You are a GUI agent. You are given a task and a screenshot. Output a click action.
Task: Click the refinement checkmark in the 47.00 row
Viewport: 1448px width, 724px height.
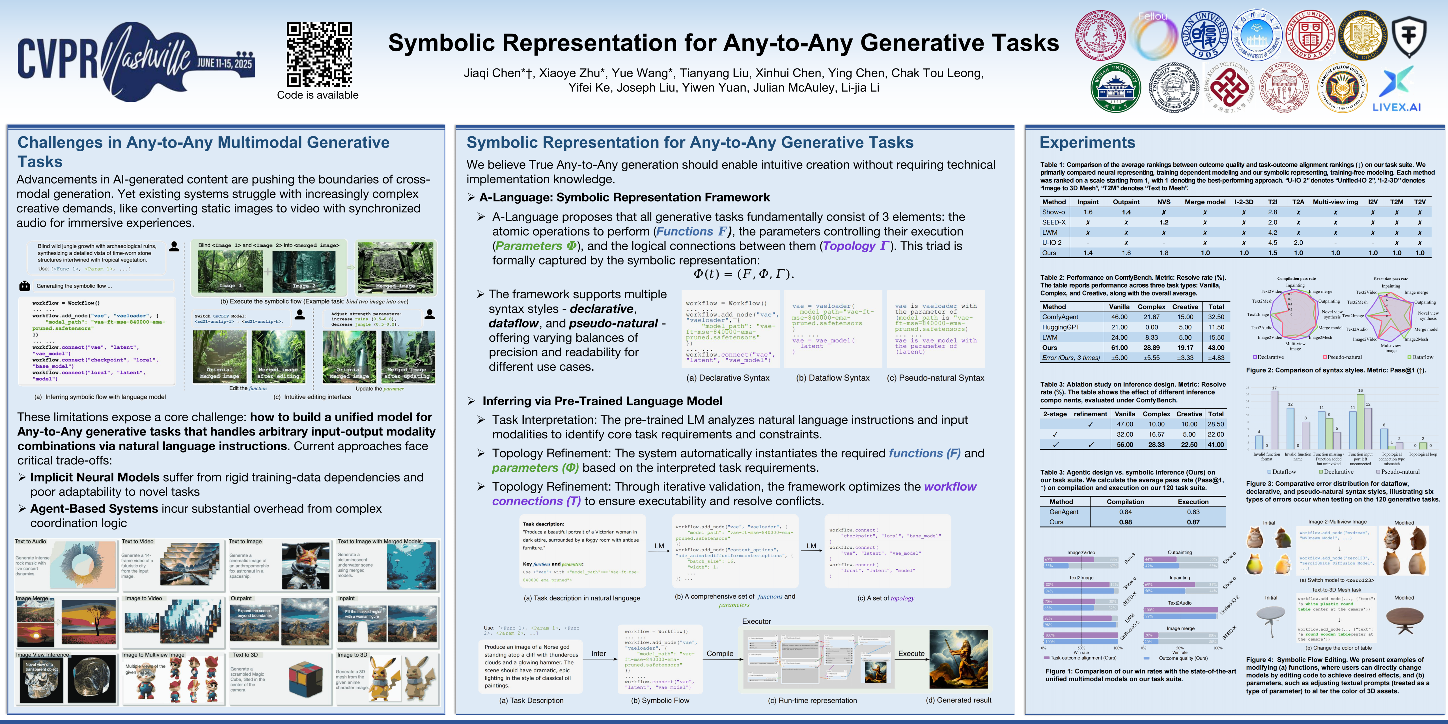coord(1091,425)
